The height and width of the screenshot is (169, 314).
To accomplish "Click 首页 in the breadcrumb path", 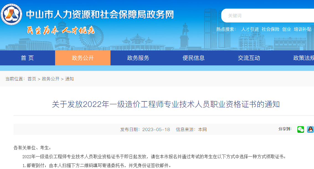I will coord(32,79).
